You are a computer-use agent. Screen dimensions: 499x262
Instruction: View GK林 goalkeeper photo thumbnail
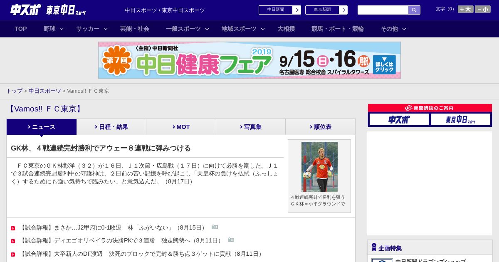pyautogui.click(x=319, y=167)
